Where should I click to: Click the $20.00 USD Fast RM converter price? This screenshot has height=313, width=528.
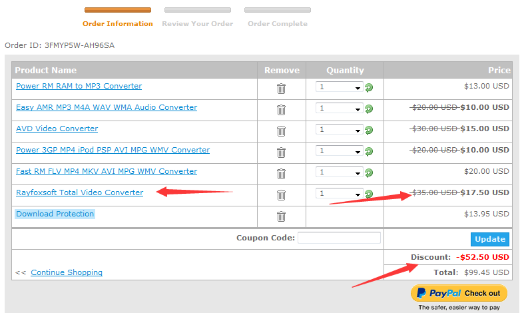[x=486, y=171]
